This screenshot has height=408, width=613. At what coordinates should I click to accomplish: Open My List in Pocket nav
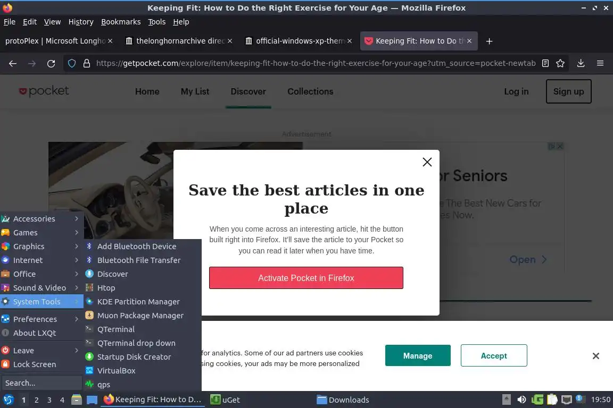click(x=195, y=91)
